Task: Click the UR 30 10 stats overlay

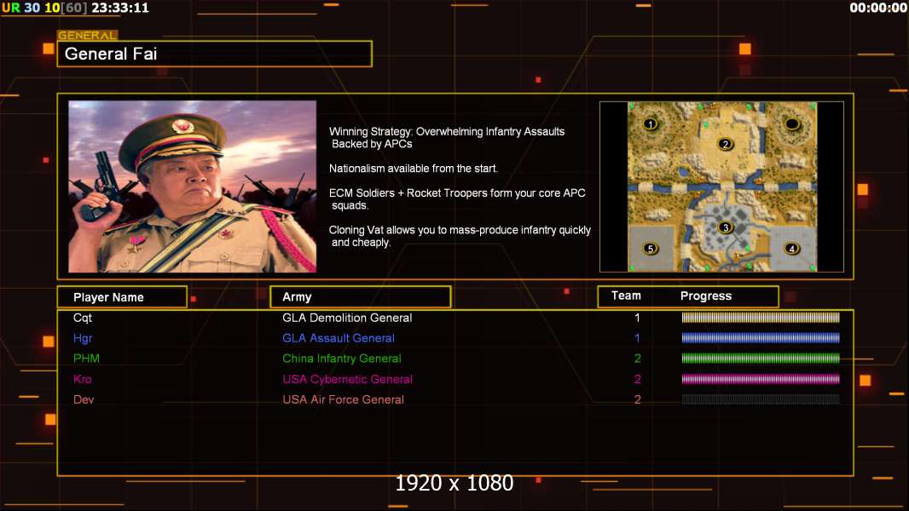Action: [44, 8]
